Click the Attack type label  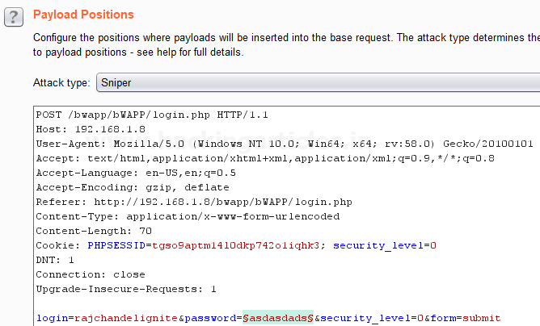[61, 82]
